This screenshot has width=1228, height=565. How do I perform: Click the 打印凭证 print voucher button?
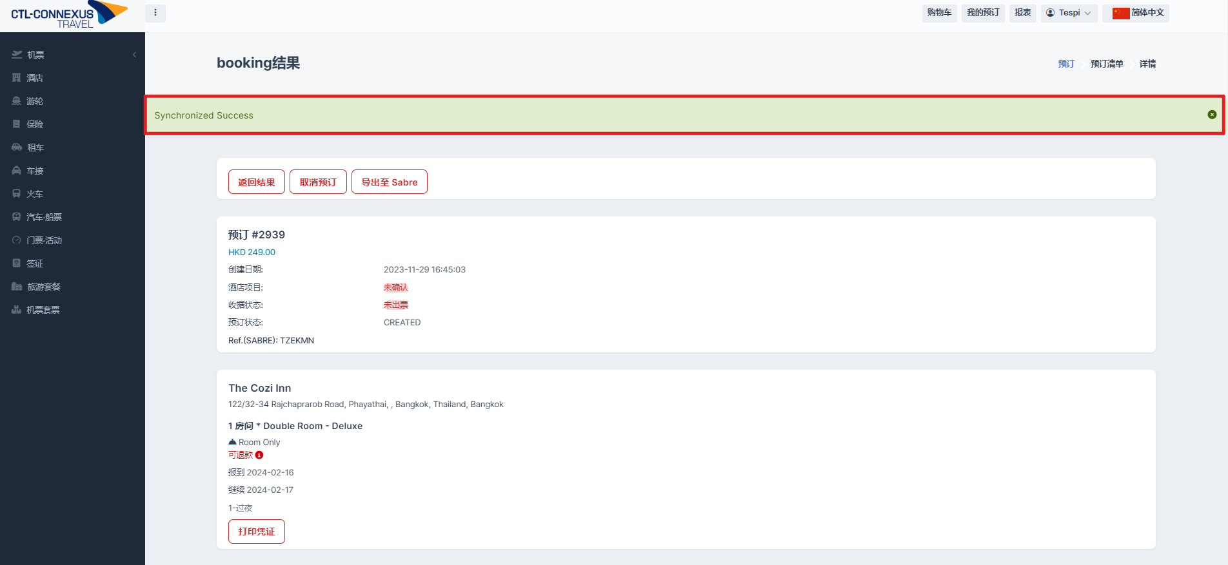click(257, 531)
